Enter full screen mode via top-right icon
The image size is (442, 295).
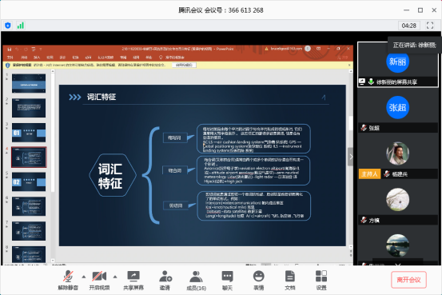[x=430, y=26]
